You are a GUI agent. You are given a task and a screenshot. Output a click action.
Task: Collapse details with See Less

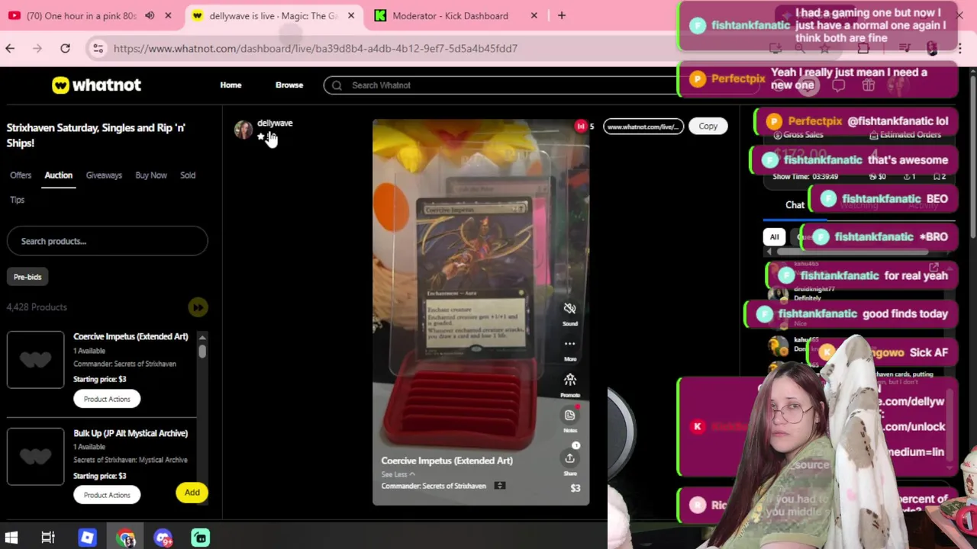point(398,474)
